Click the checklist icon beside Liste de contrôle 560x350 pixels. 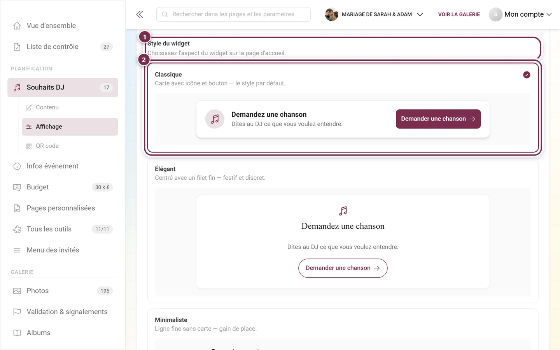point(17,47)
